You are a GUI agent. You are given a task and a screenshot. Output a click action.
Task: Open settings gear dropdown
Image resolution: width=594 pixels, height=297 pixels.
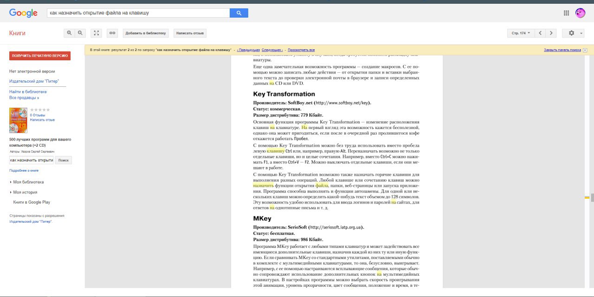[x=573, y=33]
